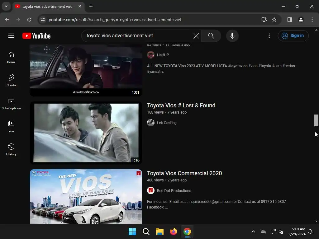Start voice search with microphone

(x=232, y=36)
